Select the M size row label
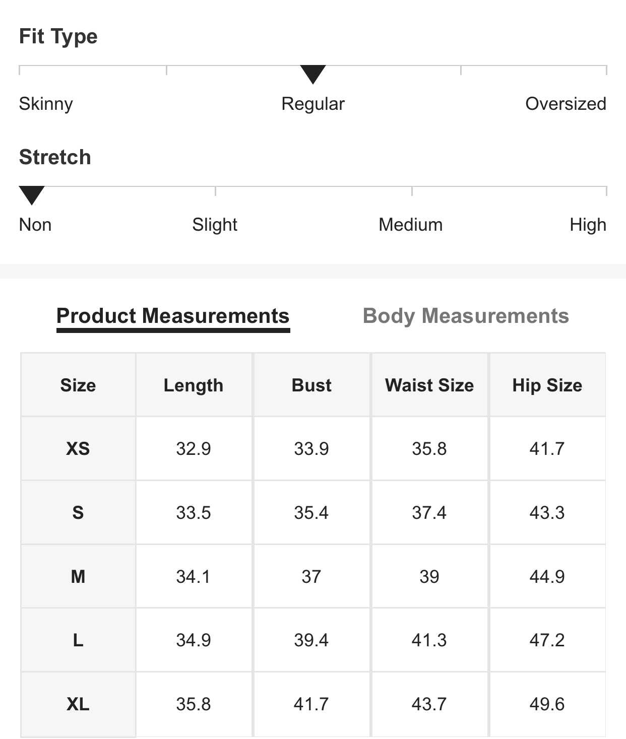 (x=78, y=576)
